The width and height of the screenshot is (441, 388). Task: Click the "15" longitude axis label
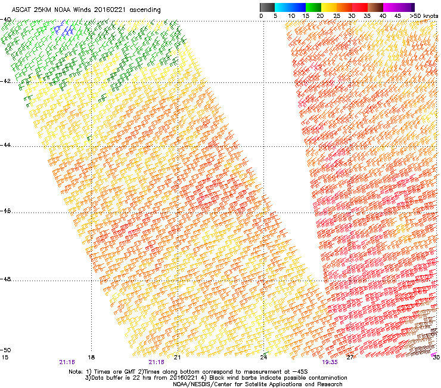[5, 358]
